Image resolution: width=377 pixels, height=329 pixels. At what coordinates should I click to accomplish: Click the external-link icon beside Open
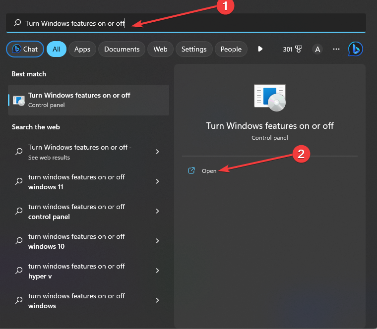[191, 170]
